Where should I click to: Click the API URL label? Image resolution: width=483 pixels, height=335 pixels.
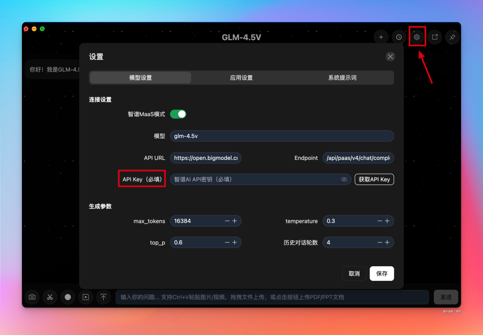click(155, 158)
